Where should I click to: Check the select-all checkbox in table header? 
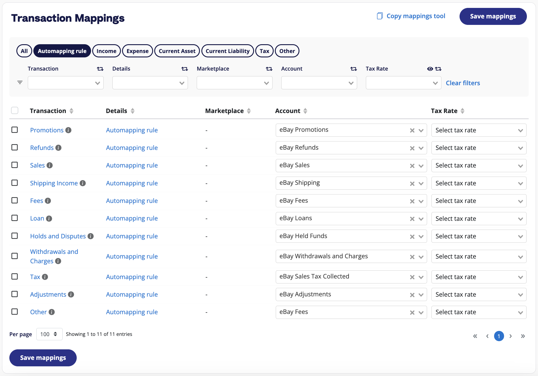[x=15, y=110]
